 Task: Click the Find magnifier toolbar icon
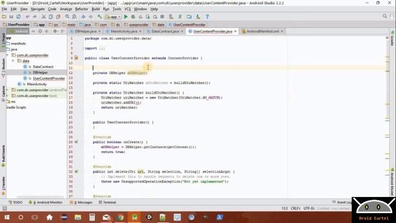coord(67,17)
